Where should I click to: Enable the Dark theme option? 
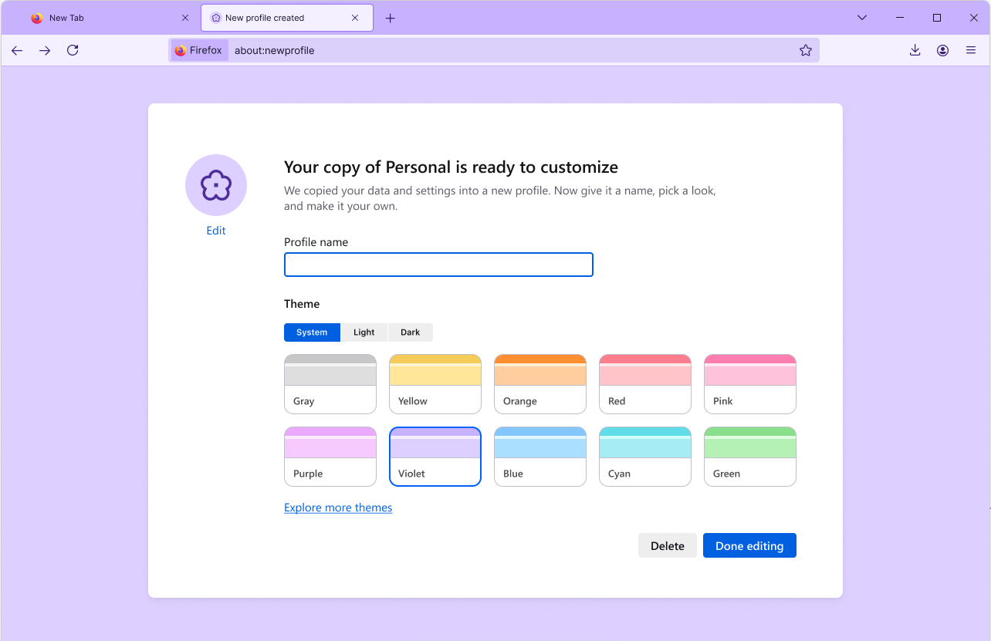point(410,332)
